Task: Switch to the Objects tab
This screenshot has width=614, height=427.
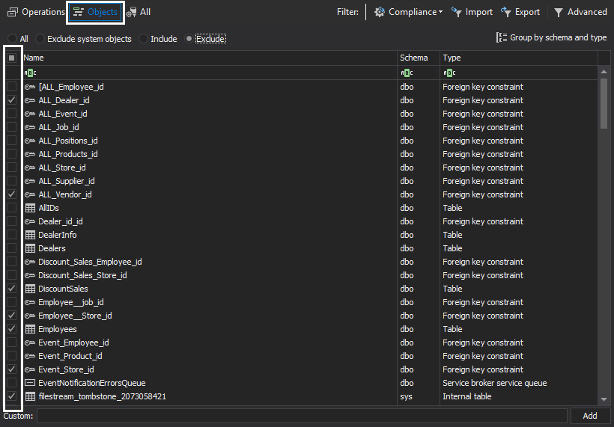Action: tap(96, 13)
